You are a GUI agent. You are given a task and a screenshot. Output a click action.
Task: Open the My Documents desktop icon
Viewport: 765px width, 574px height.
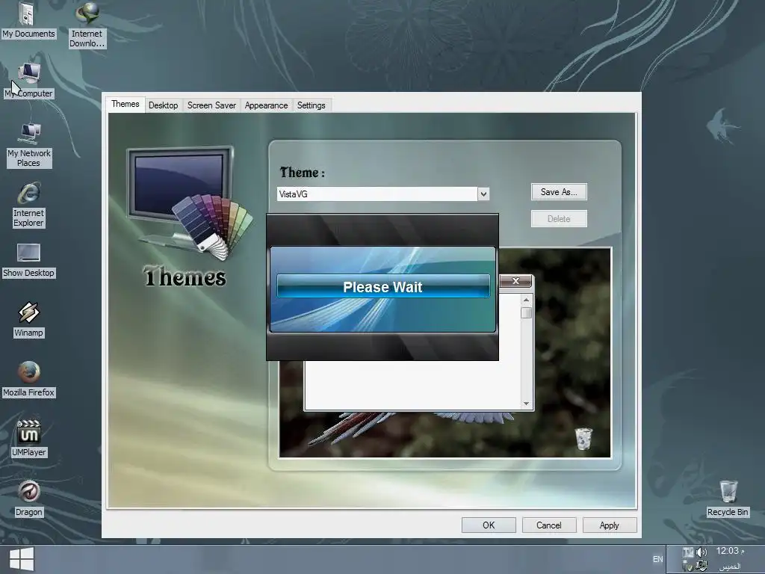click(x=28, y=20)
